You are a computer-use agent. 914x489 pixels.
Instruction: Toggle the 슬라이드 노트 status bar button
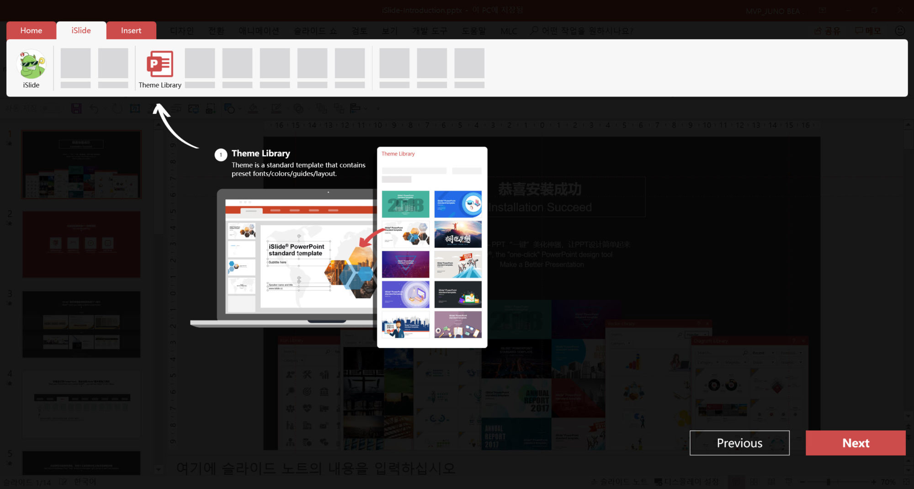click(x=619, y=482)
